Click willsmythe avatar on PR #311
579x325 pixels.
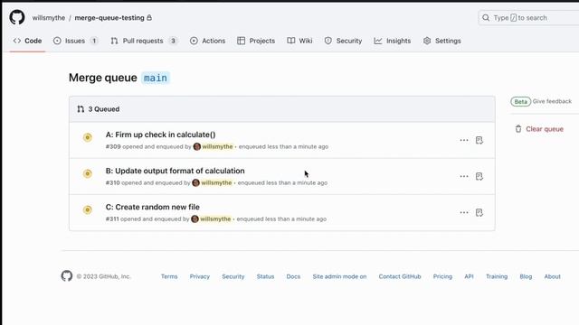pyautogui.click(x=195, y=218)
